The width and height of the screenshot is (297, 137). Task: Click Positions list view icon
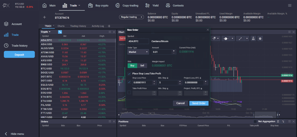(x=278, y=121)
